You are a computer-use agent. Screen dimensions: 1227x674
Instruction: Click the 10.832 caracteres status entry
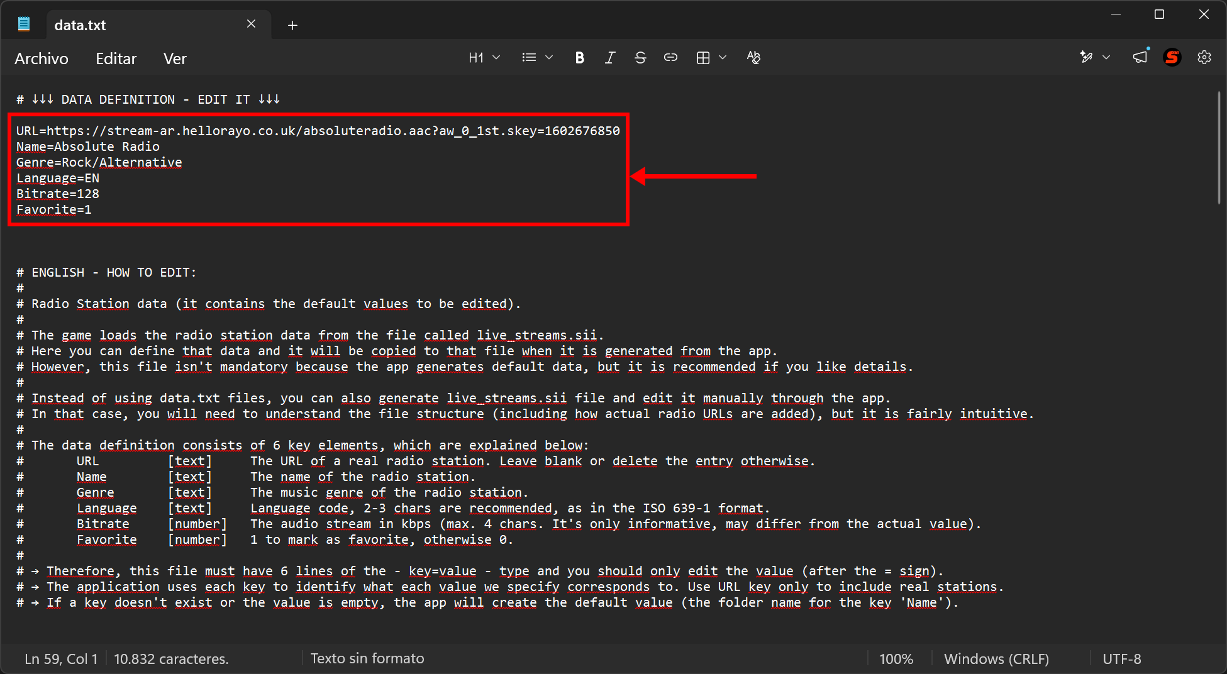(171, 659)
